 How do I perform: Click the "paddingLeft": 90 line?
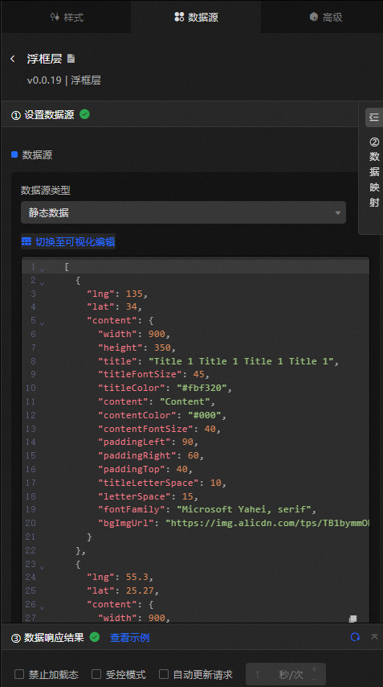tap(149, 442)
